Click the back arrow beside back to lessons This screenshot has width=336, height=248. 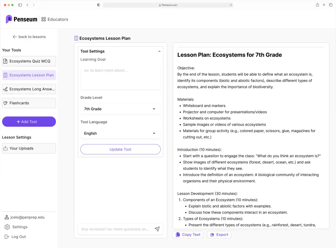coord(15,37)
